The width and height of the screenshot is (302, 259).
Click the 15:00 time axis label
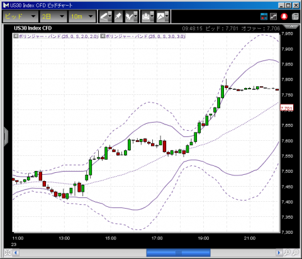point(111,238)
